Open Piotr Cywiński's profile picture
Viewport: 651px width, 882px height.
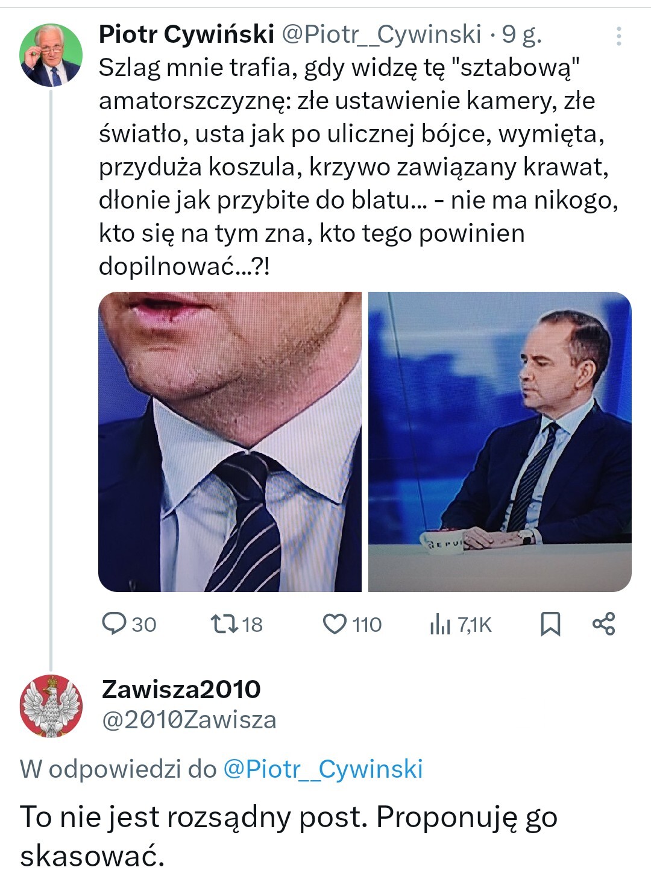point(51,55)
